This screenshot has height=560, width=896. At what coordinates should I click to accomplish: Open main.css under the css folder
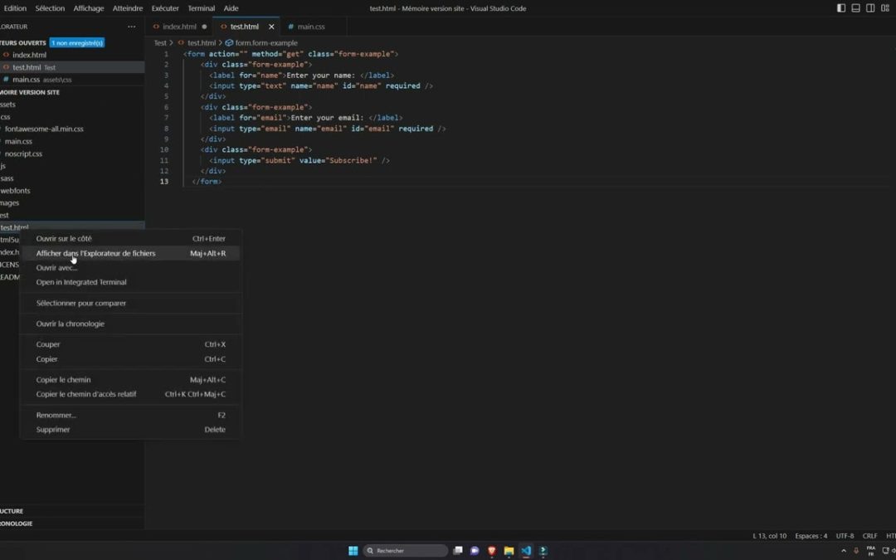click(72, 141)
